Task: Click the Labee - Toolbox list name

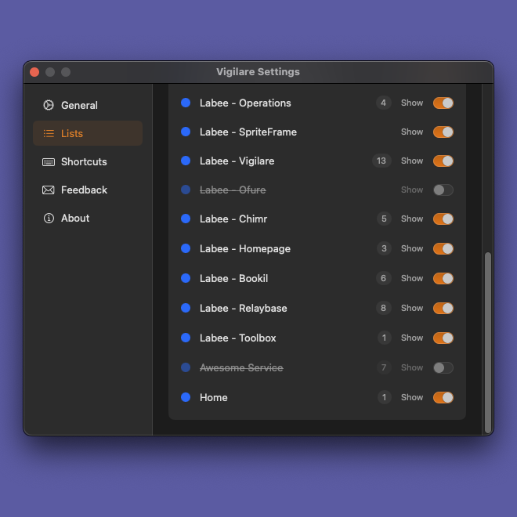Action: click(237, 338)
